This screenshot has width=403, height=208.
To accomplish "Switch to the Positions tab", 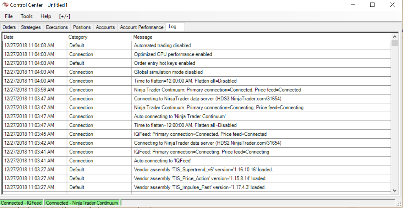I will (82, 27).
